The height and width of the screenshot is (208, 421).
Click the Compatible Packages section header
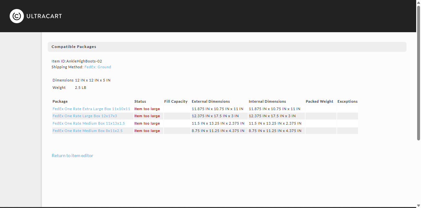(x=227, y=47)
